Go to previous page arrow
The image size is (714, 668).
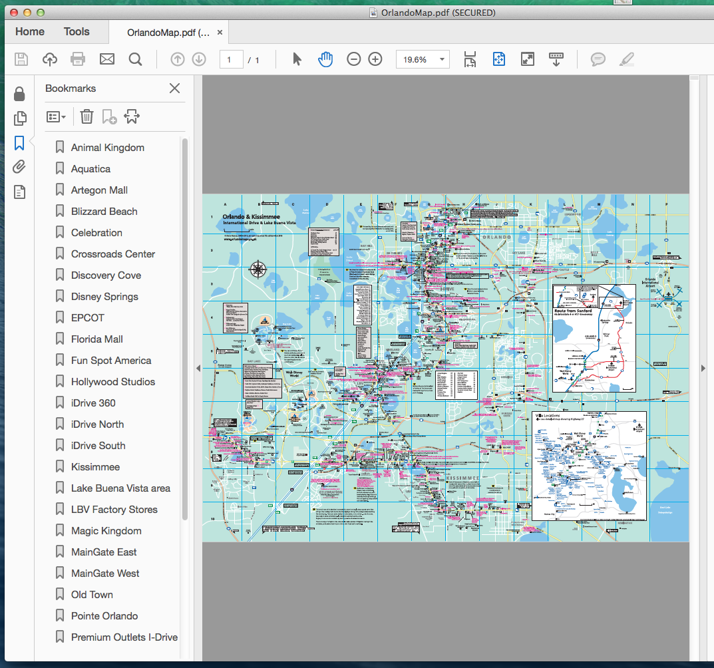[x=178, y=59]
